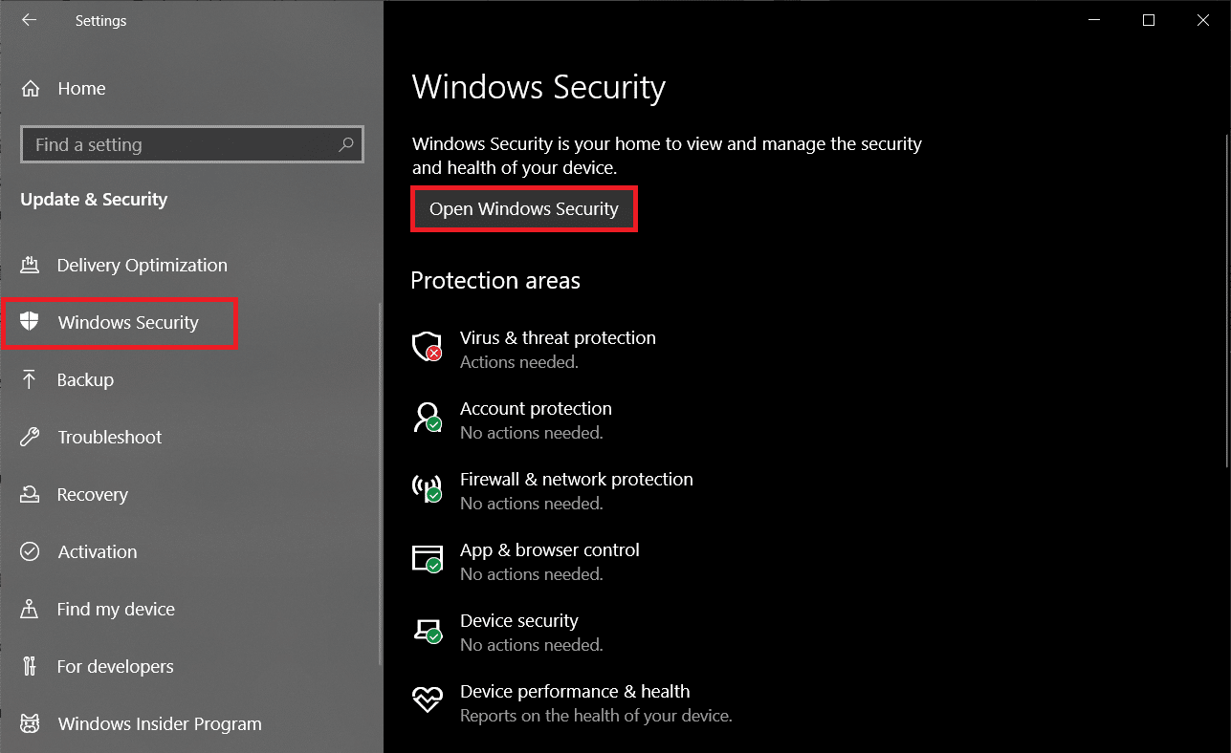This screenshot has width=1231, height=753.
Task: Go to the Backup section
Action: (85, 380)
